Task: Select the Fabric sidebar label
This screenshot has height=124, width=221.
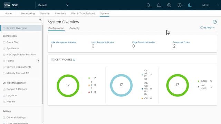Action: pyautogui.click(x=10, y=61)
